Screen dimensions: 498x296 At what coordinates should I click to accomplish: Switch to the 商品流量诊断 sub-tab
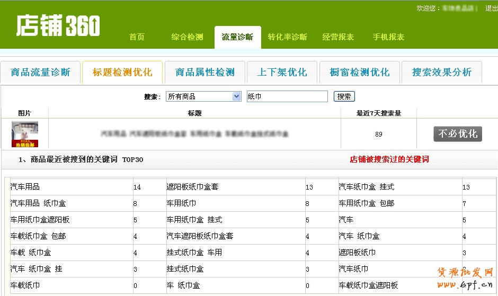(x=40, y=73)
